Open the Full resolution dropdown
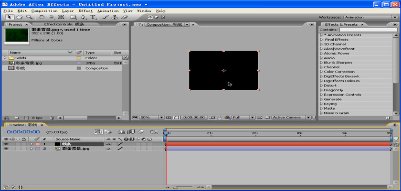Image resolution: width=401 pixels, height=191 pixels. 252,117
